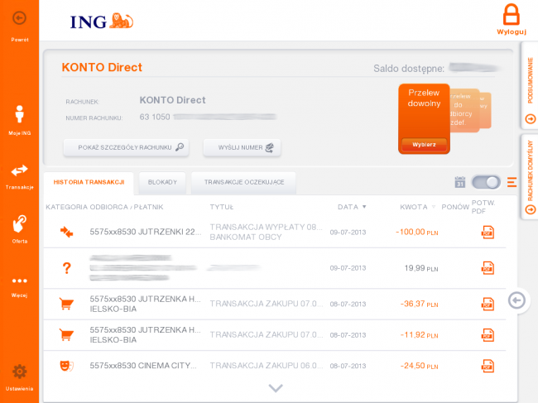Viewport: 538px width, 403px height.
Task: Click TRANSAKCJA WYPŁATY BANKOMAT OBCY title
Action: tap(266, 232)
